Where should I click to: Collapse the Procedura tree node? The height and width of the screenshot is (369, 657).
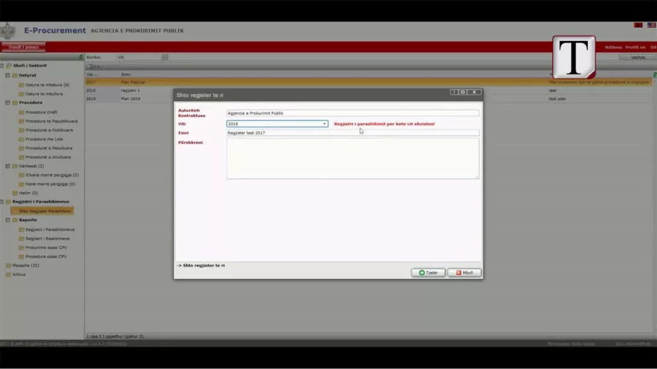click(8, 102)
